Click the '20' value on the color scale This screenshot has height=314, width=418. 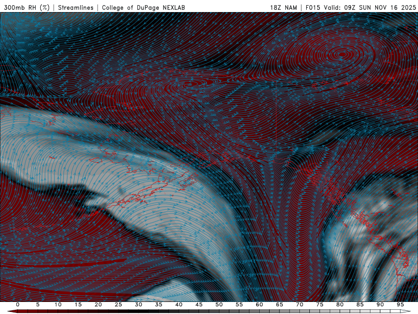[x=98, y=305]
